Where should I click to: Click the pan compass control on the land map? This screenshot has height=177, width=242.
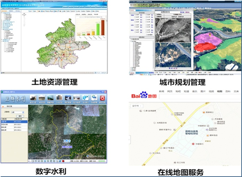click(24, 15)
